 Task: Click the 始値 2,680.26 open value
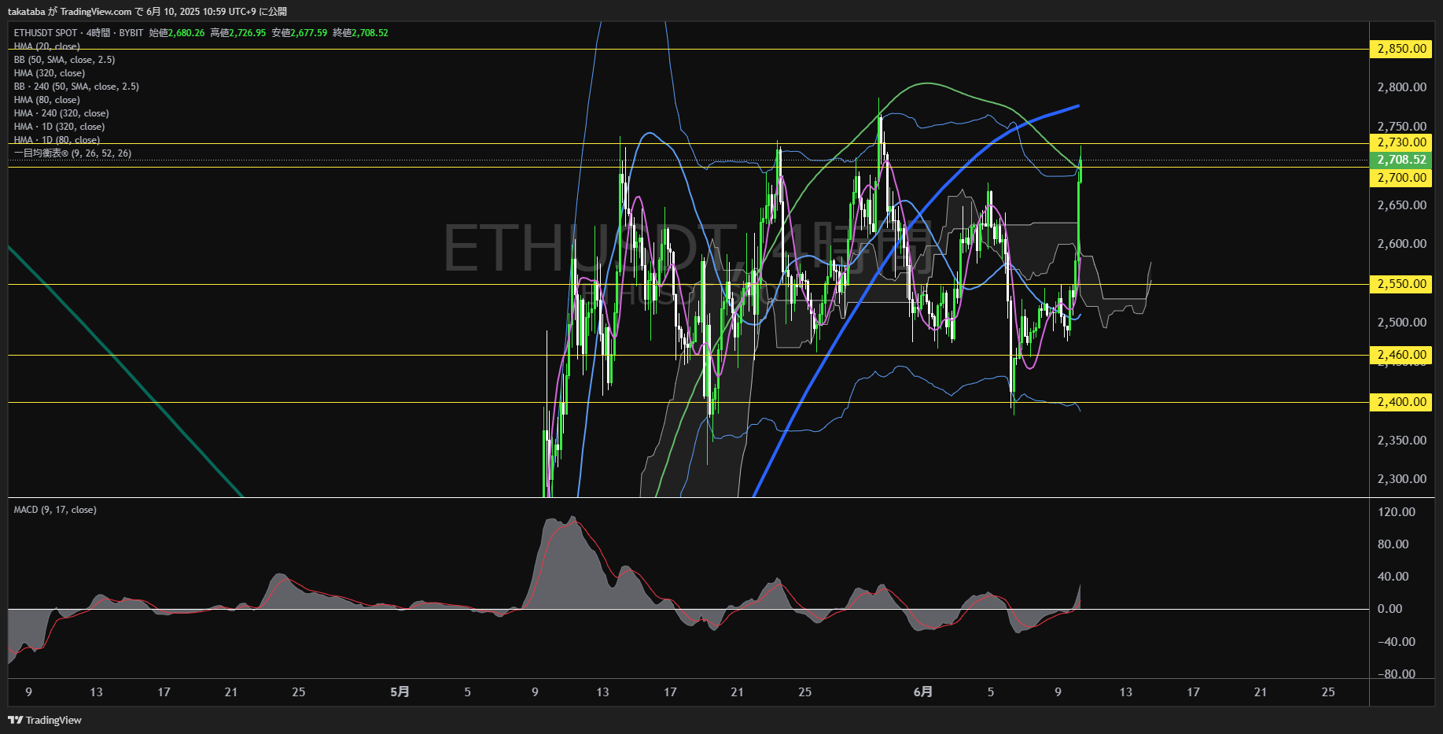pos(177,33)
